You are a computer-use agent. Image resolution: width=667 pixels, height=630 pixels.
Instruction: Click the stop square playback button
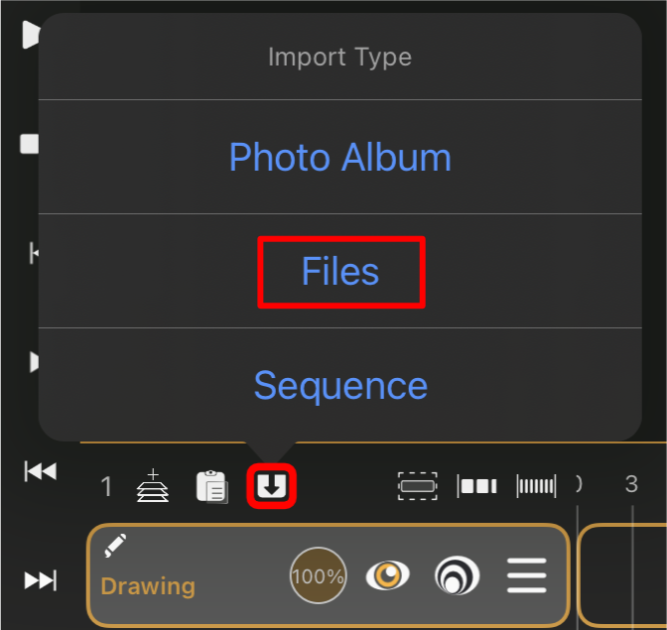click(x=30, y=144)
